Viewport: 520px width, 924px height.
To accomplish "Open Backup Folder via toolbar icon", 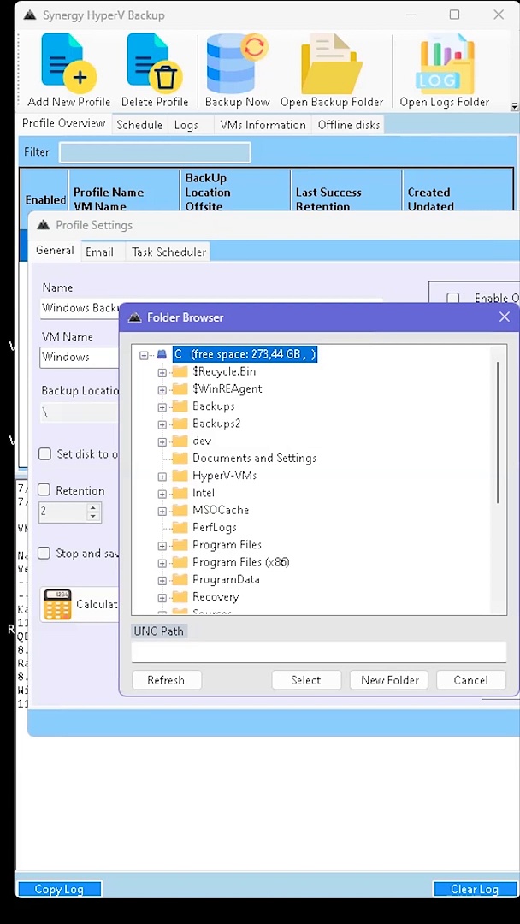I will [332, 63].
